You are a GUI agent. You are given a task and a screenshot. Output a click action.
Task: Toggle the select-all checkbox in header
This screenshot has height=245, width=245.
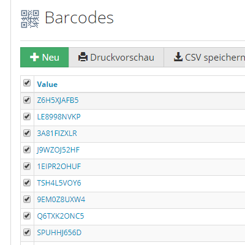click(x=27, y=83)
